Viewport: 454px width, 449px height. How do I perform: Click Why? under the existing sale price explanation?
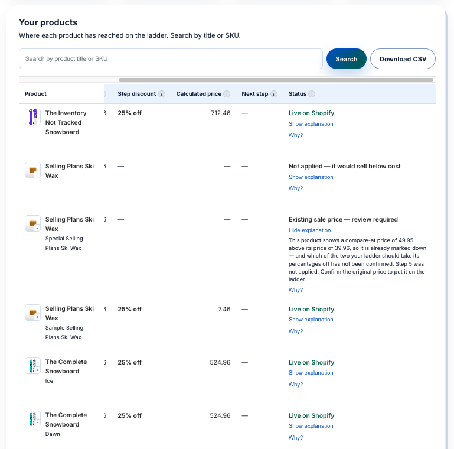[296, 290]
